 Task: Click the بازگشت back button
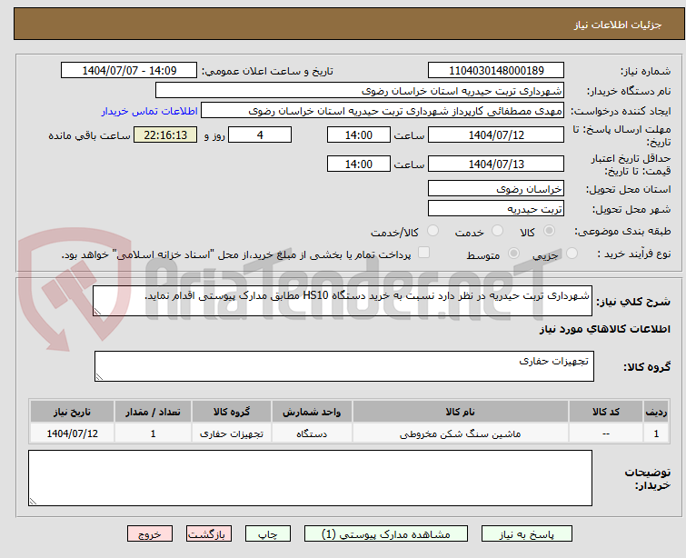(209, 534)
